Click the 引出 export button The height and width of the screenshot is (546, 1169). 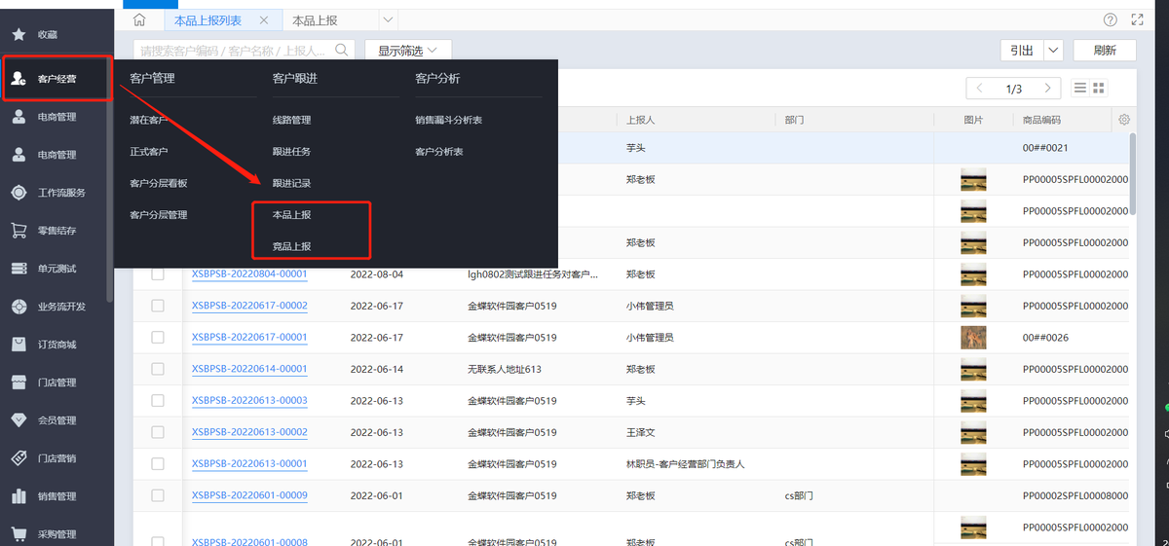(1022, 50)
